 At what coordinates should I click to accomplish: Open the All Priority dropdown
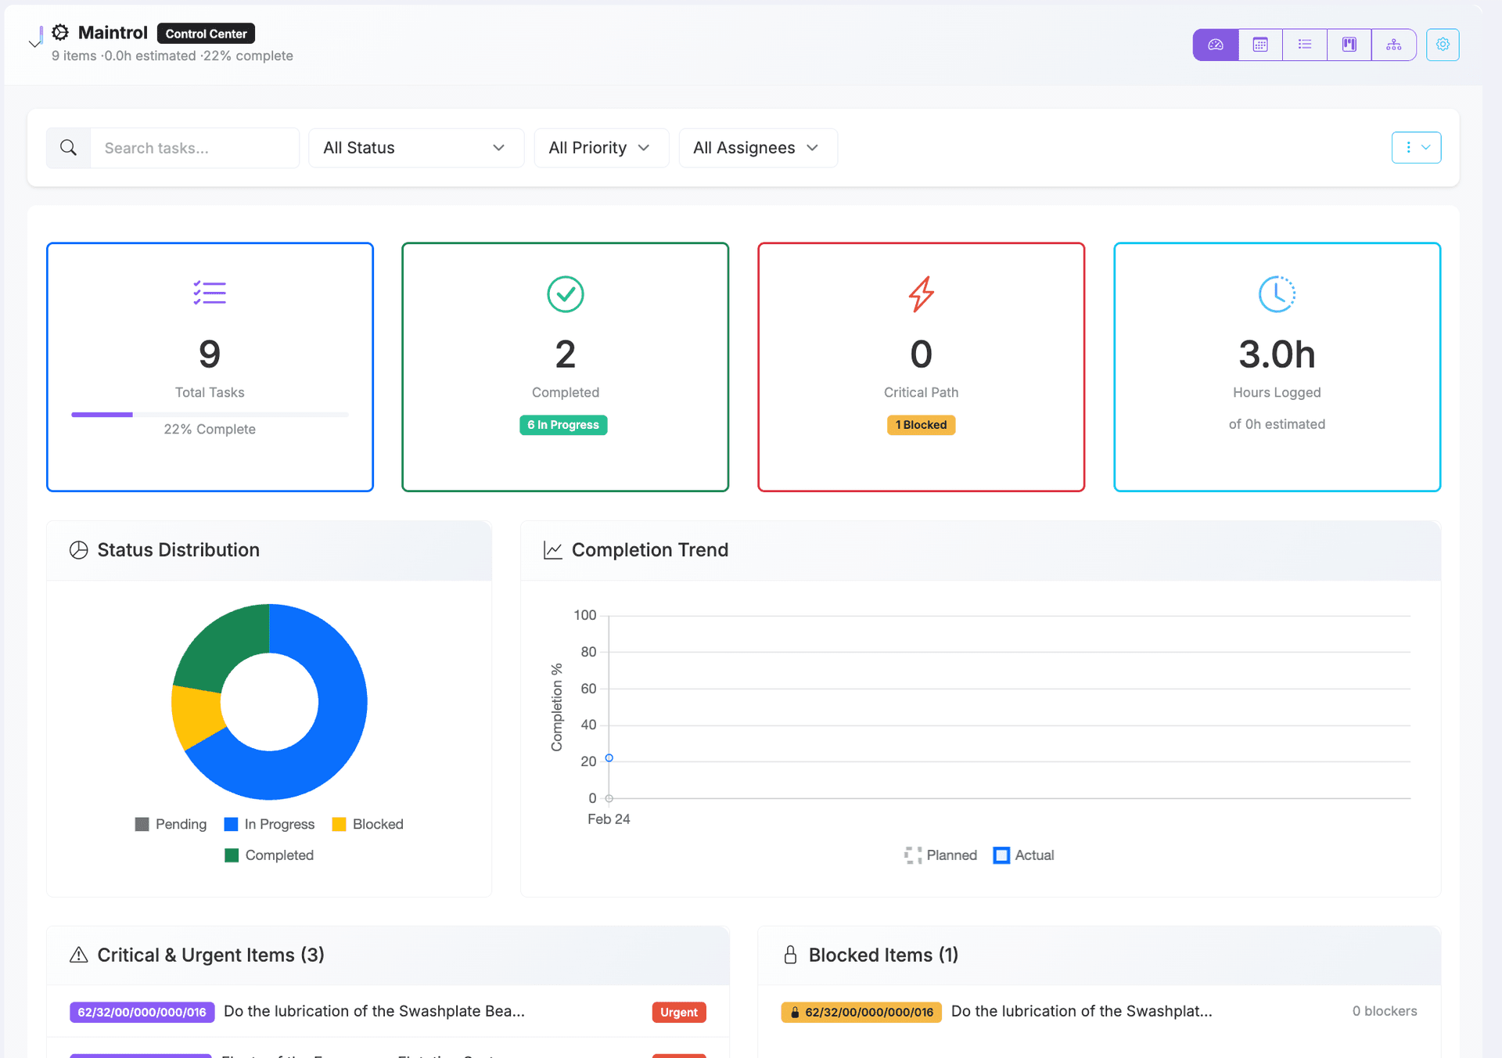pyautogui.click(x=600, y=148)
